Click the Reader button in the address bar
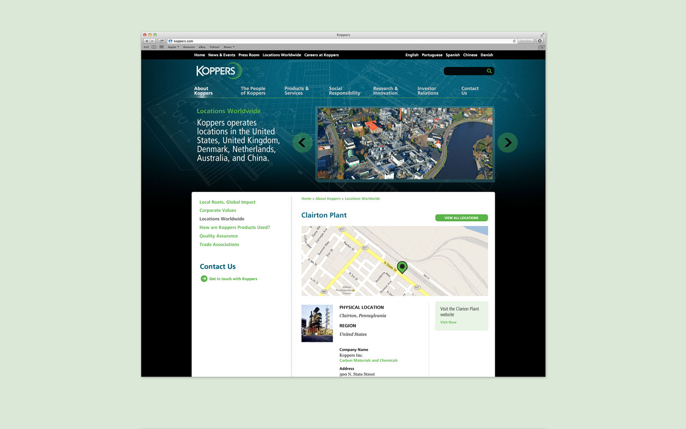 click(x=526, y=41)
